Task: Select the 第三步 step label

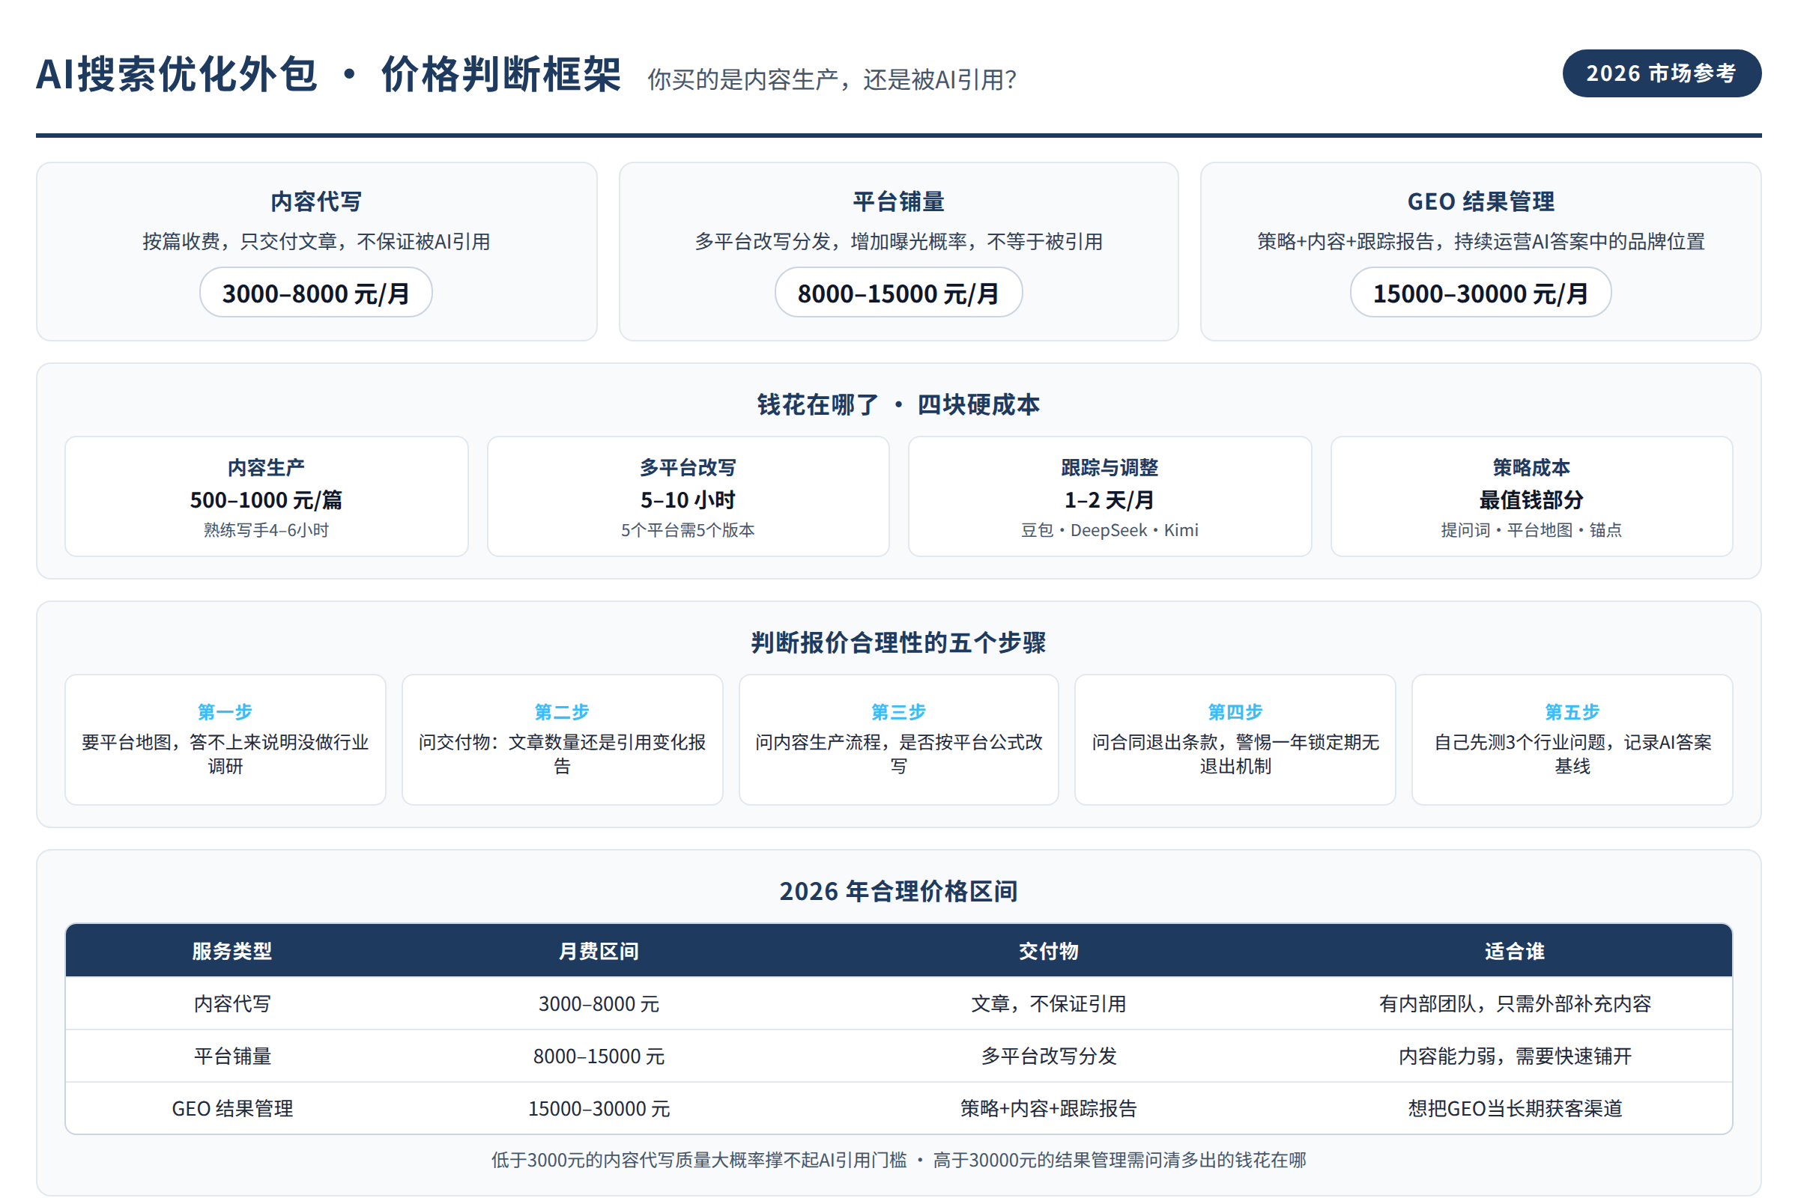Action: 898,712
